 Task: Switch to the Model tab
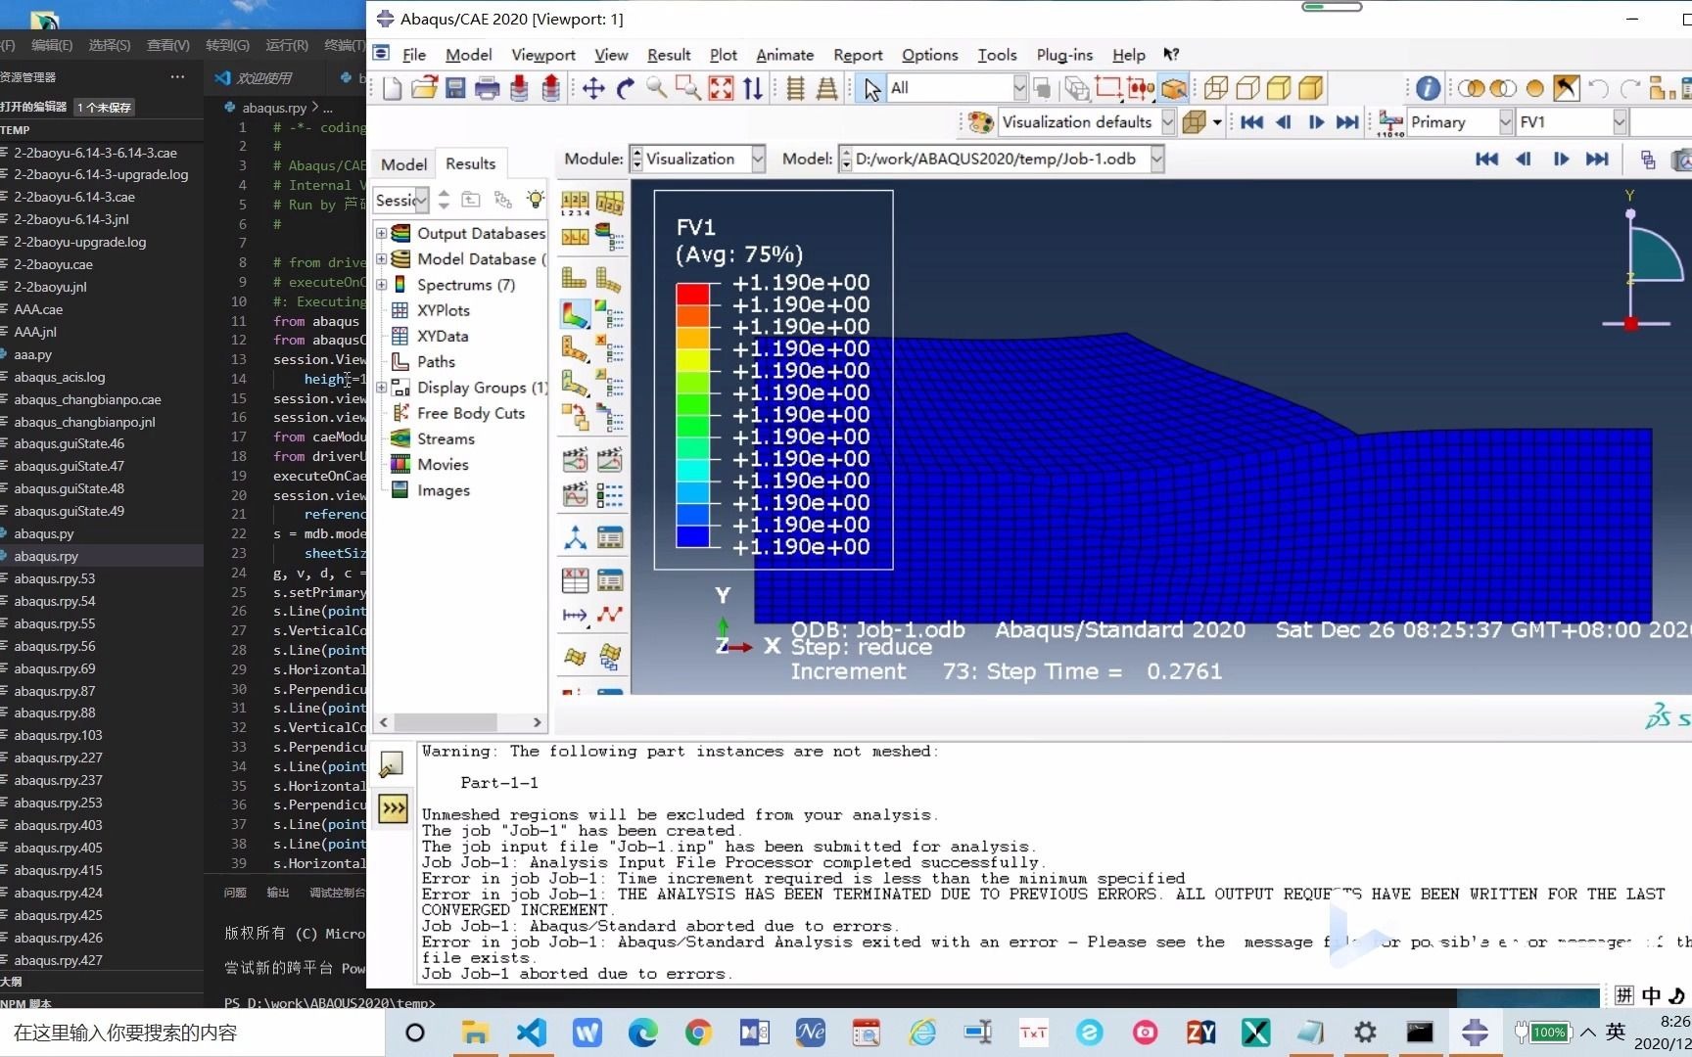403,164
